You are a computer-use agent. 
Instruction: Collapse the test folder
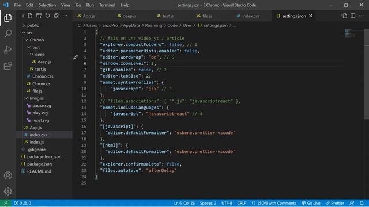click(x=44, y=47)
